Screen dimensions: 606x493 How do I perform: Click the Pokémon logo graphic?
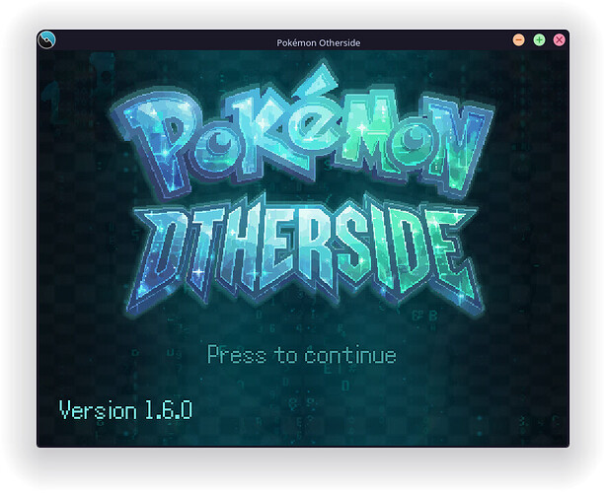pos(303,131)
